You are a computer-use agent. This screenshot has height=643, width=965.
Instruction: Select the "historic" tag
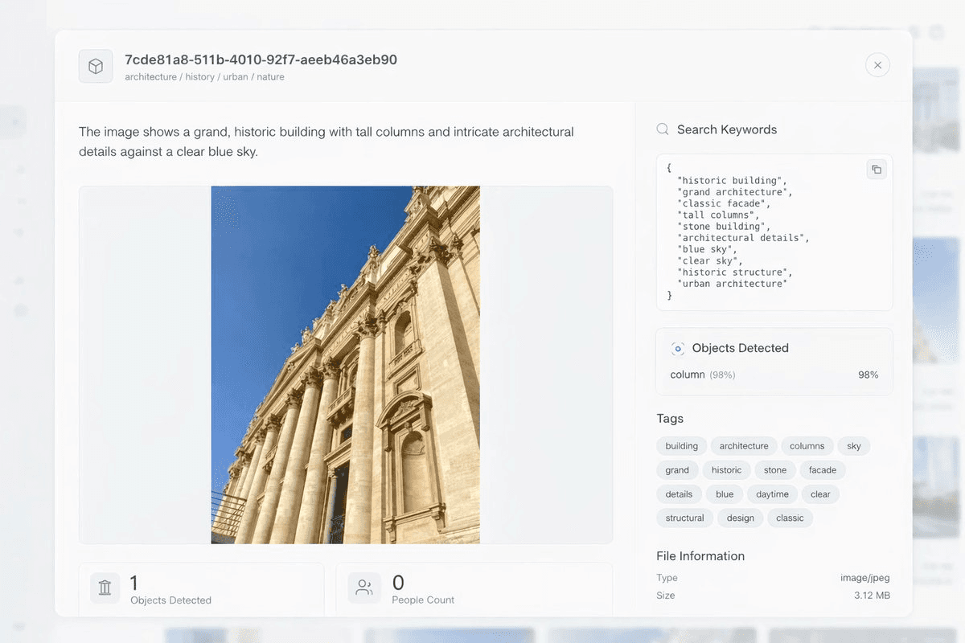(x=726, y=470)
